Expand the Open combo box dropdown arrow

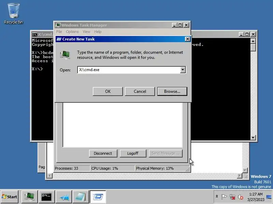click(183, 70)
